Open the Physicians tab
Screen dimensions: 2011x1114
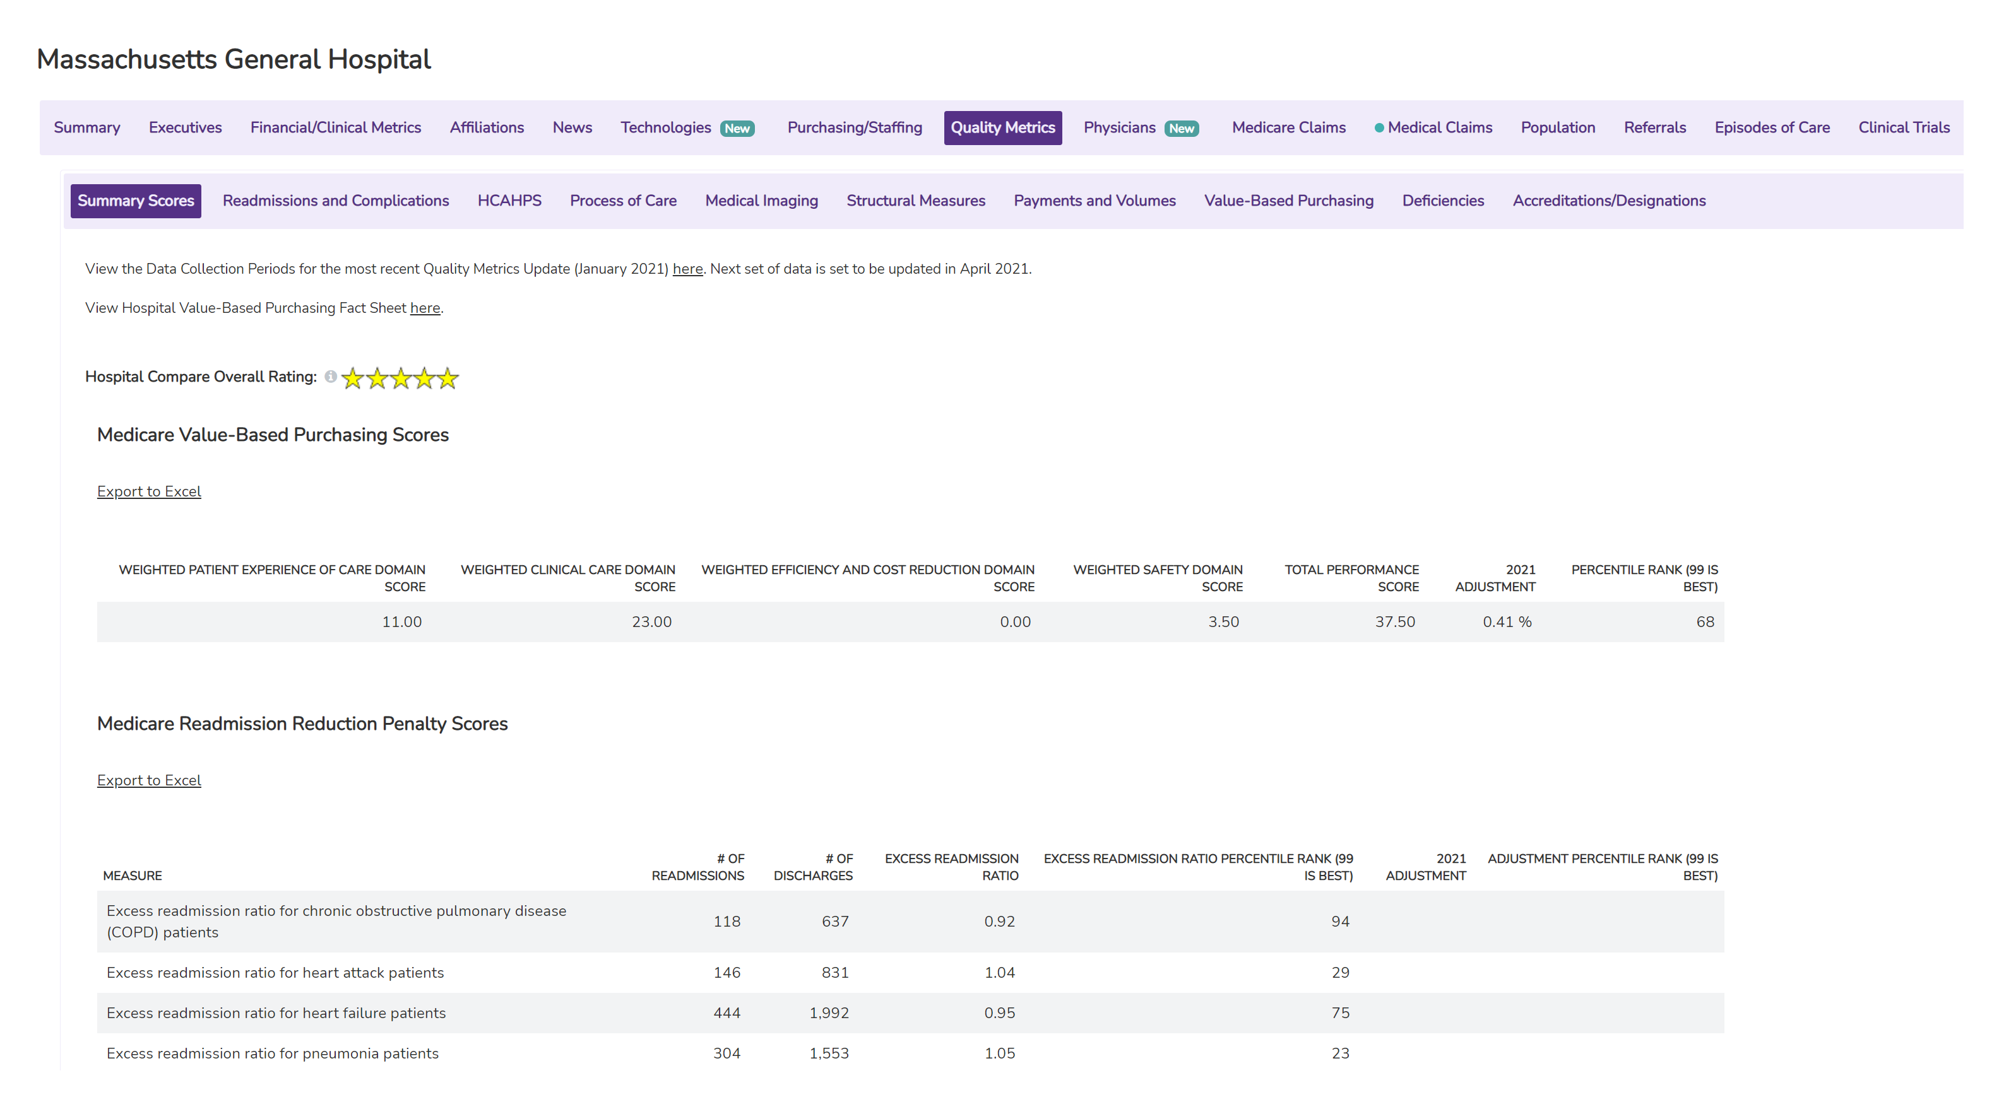[1120, 128]
